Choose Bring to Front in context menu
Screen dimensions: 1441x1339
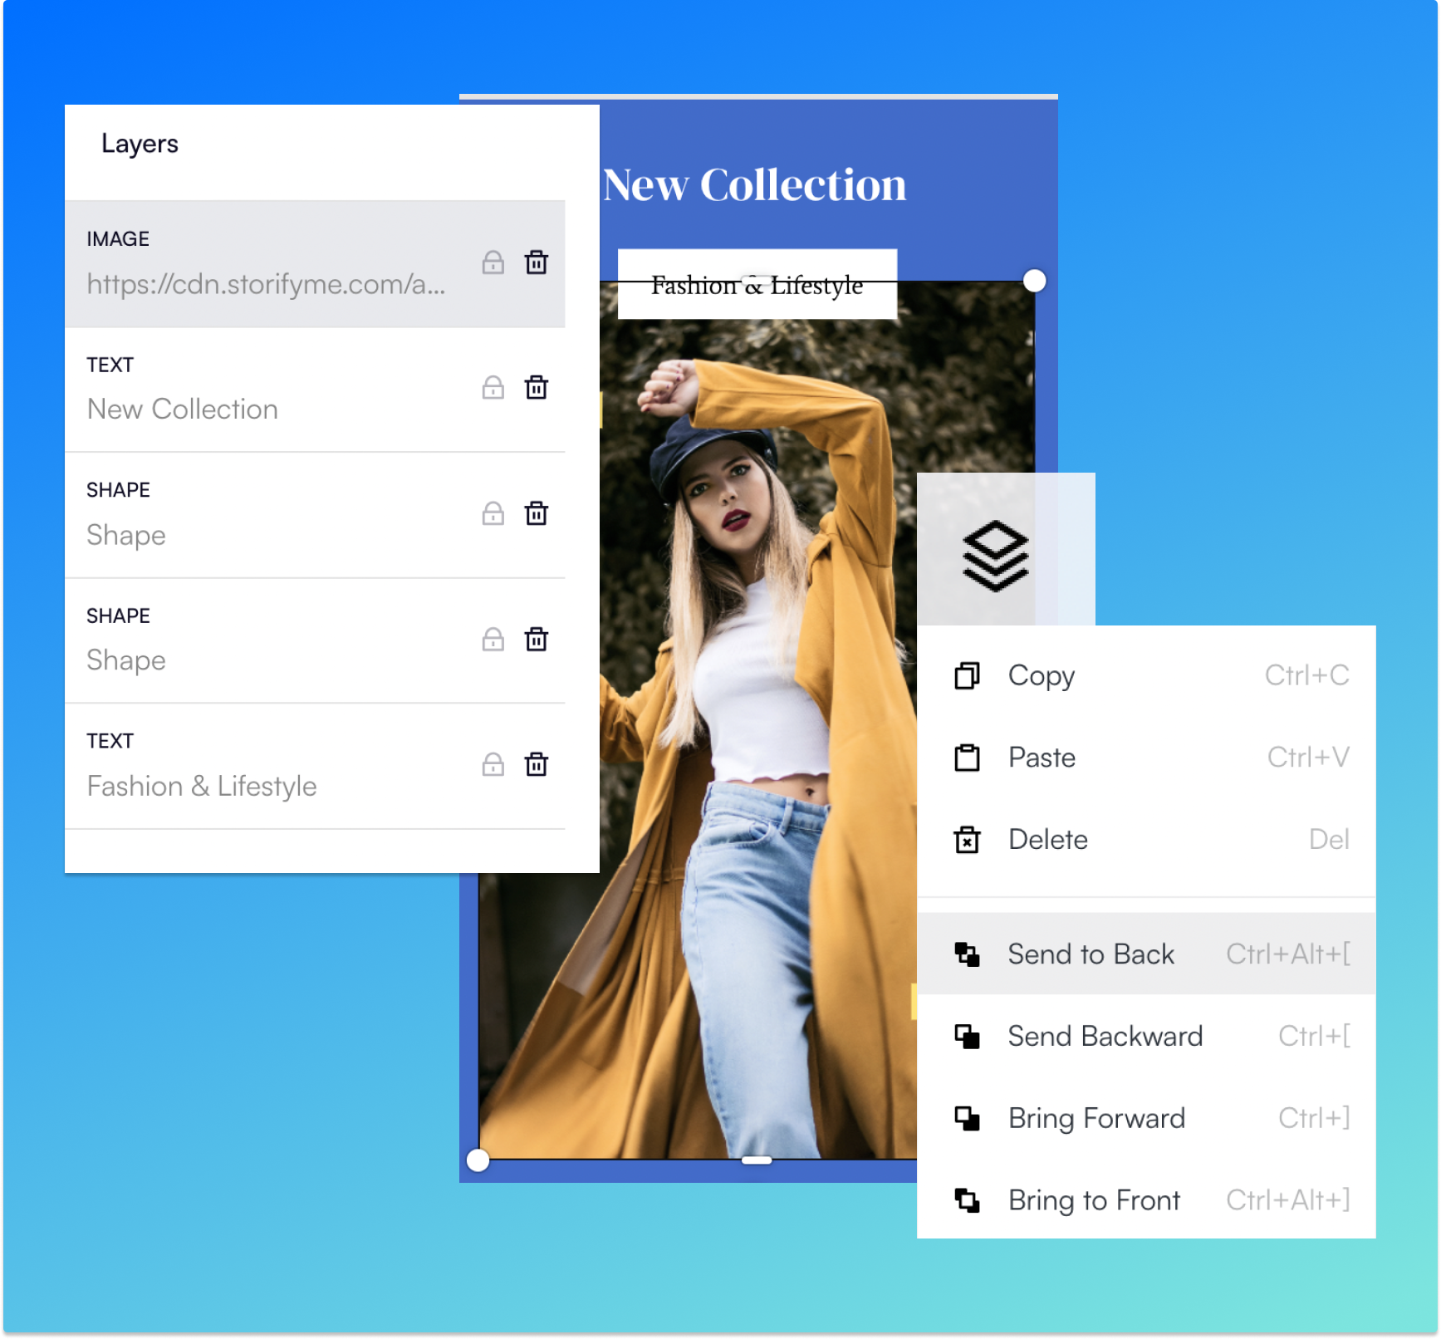point(1146,1200)
